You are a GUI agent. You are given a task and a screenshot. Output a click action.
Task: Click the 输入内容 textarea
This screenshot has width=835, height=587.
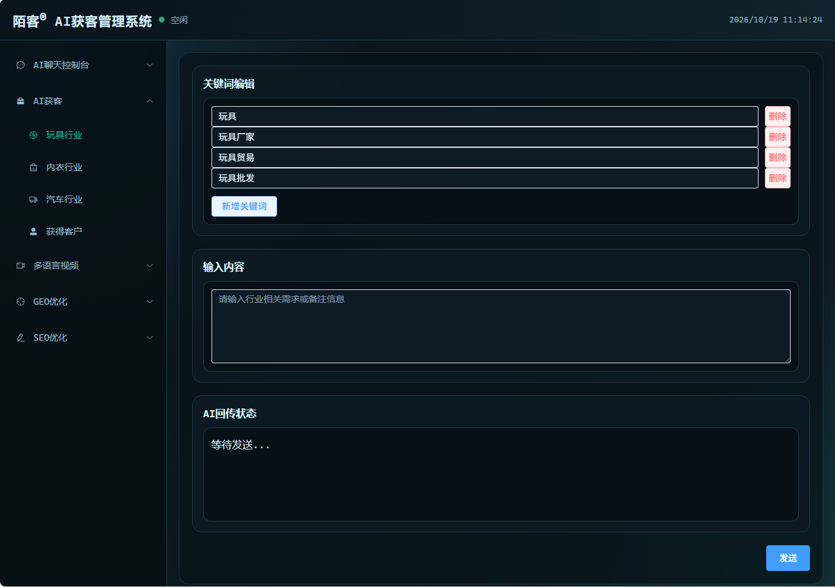[501, 326]
